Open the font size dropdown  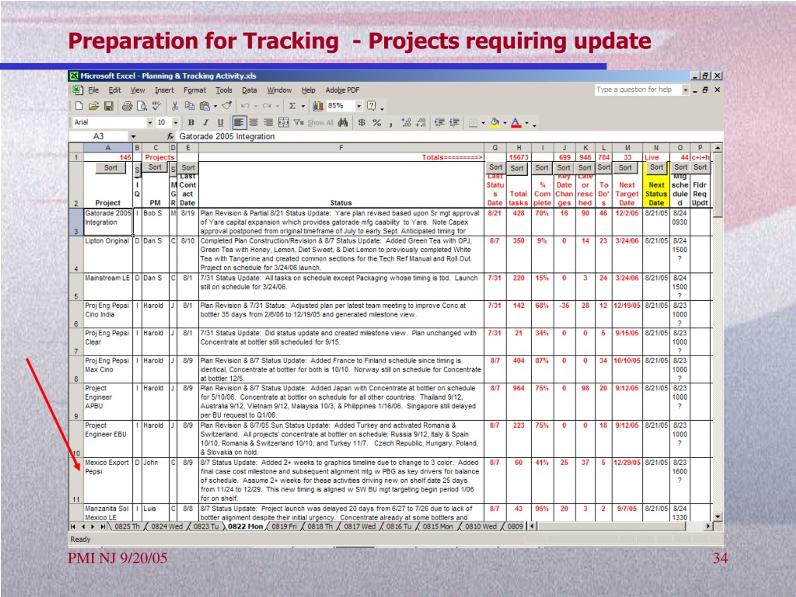tap(176, 123)
